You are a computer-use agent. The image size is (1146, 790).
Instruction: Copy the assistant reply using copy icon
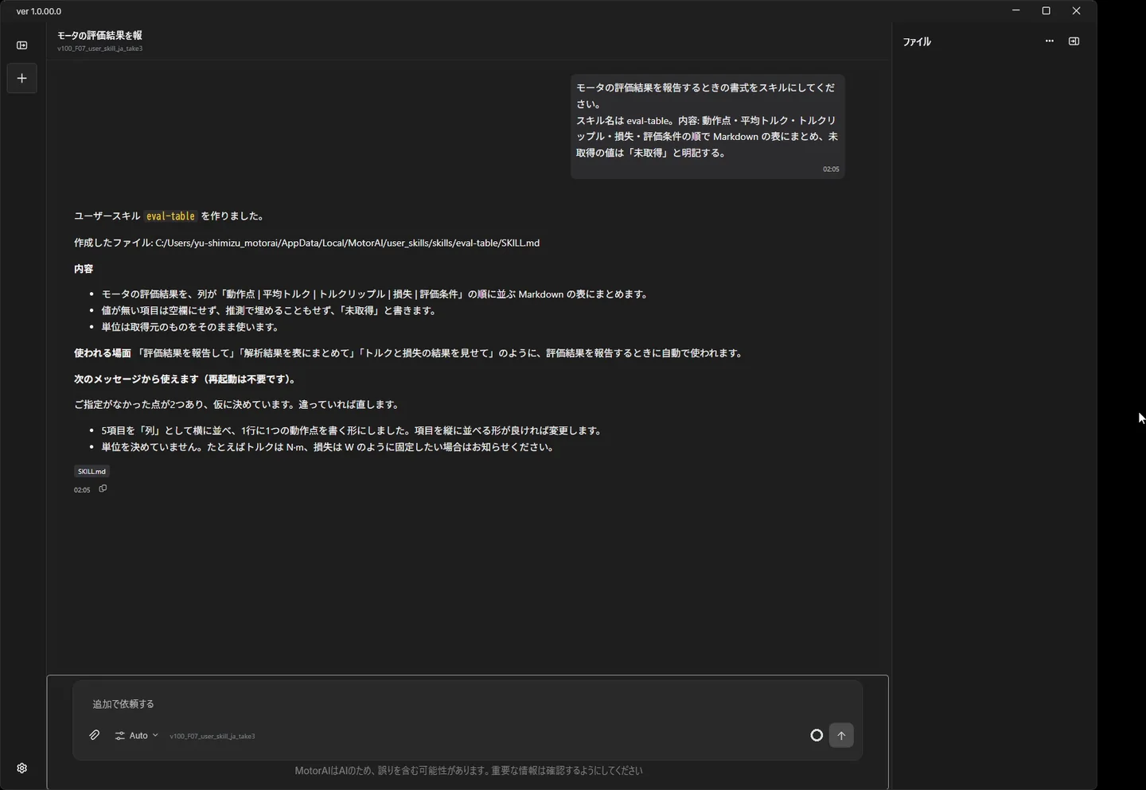pyautogui.click(x=103, y=488)
